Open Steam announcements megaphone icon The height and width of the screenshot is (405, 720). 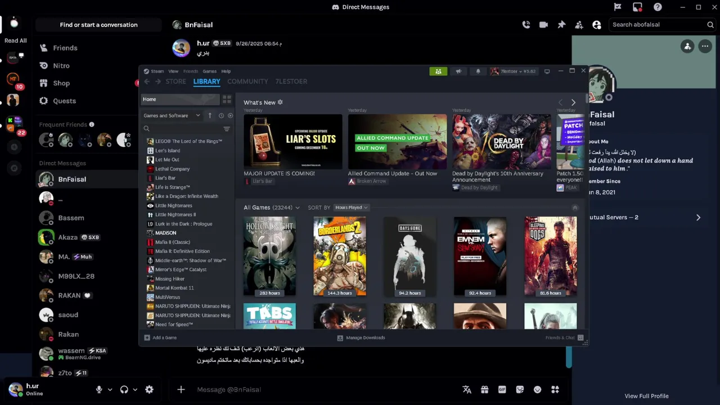coord(458,71)
